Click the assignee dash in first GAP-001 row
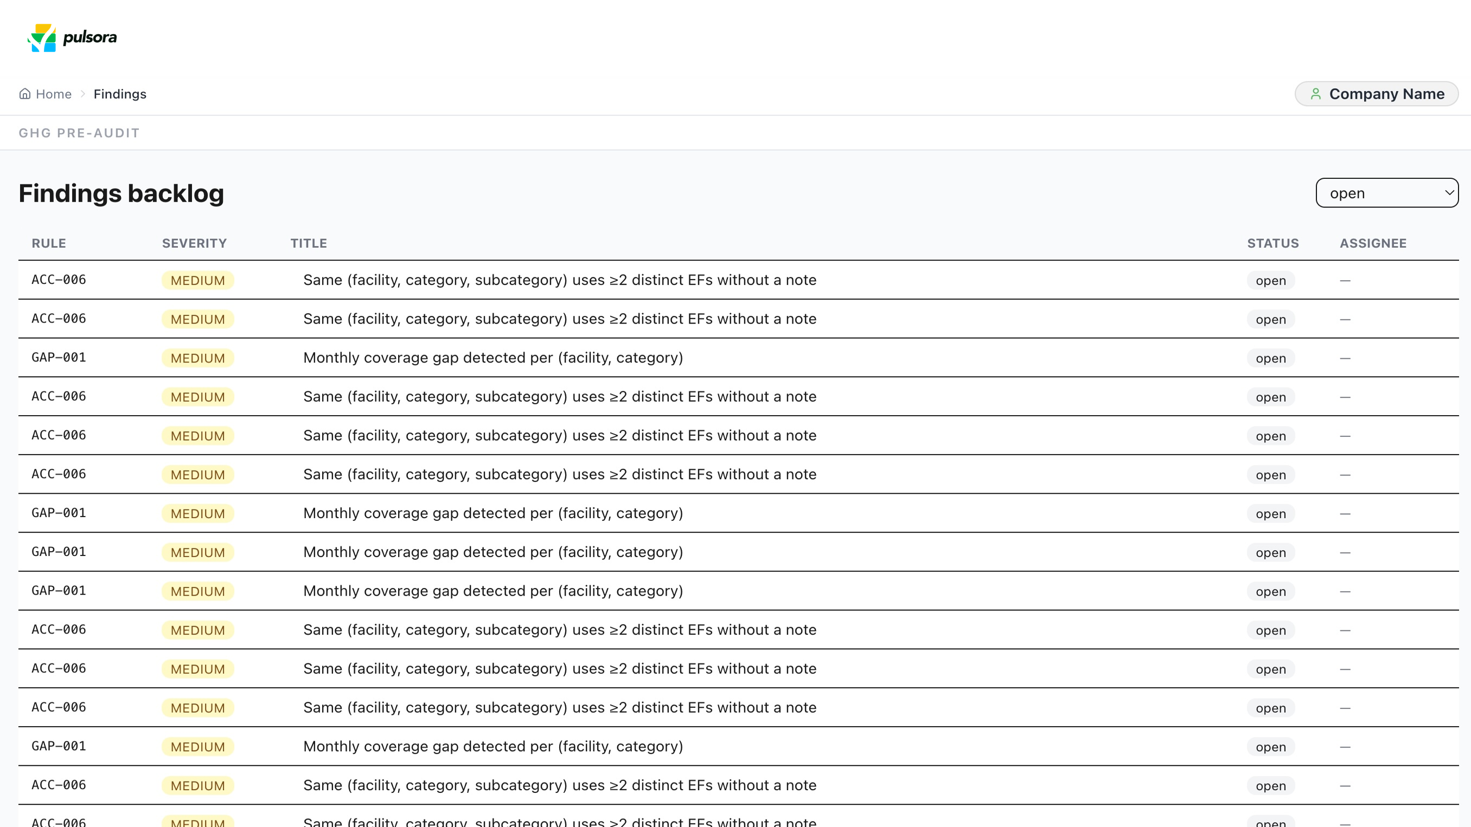The height and width of the screenshot is (827, 1471). coord(1345,358)
